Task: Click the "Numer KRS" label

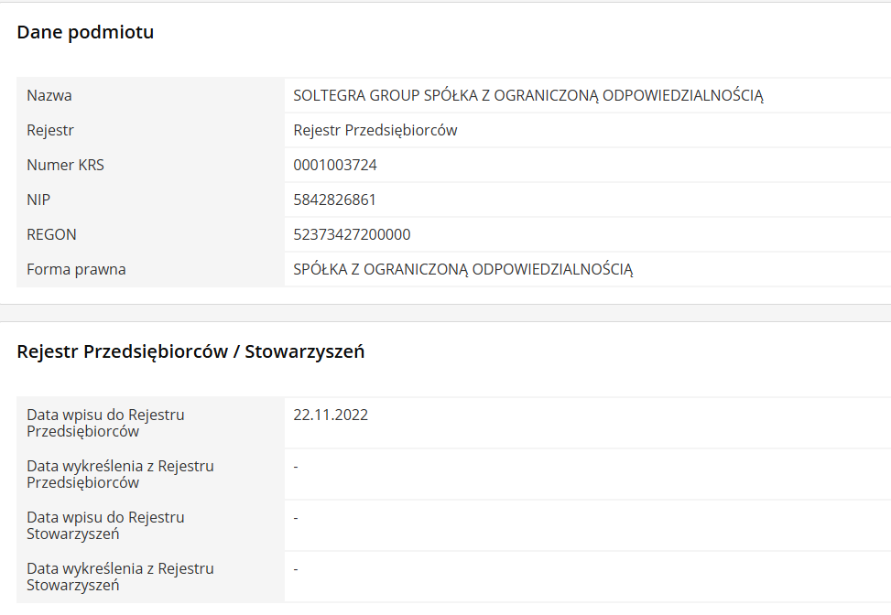Action: (x=65, y=165)
